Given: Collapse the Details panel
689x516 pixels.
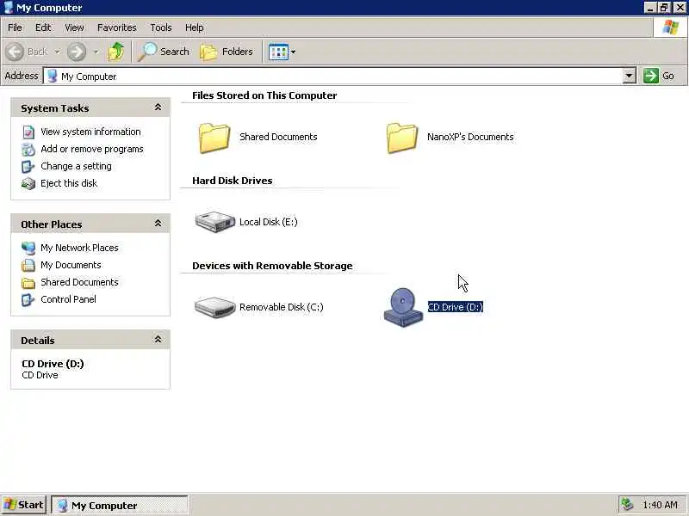Looking at the screenshot, I should coord(158,340).
